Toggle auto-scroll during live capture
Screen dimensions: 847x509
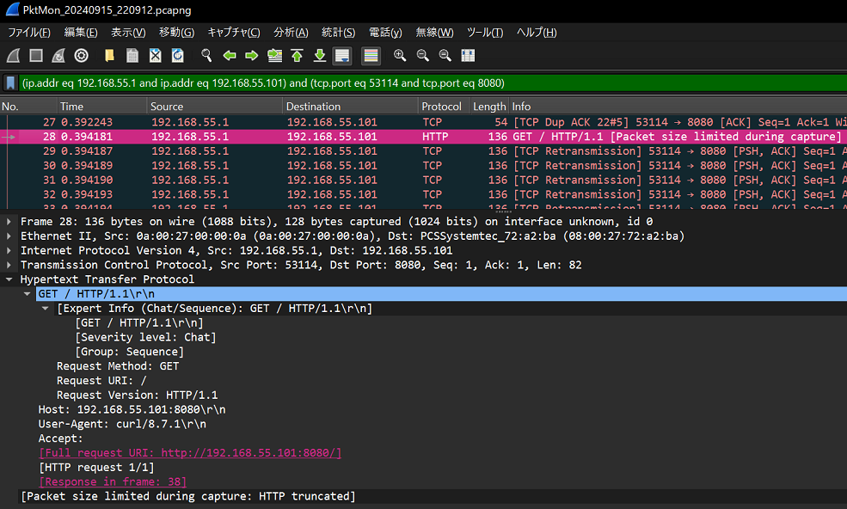[342, 56]
